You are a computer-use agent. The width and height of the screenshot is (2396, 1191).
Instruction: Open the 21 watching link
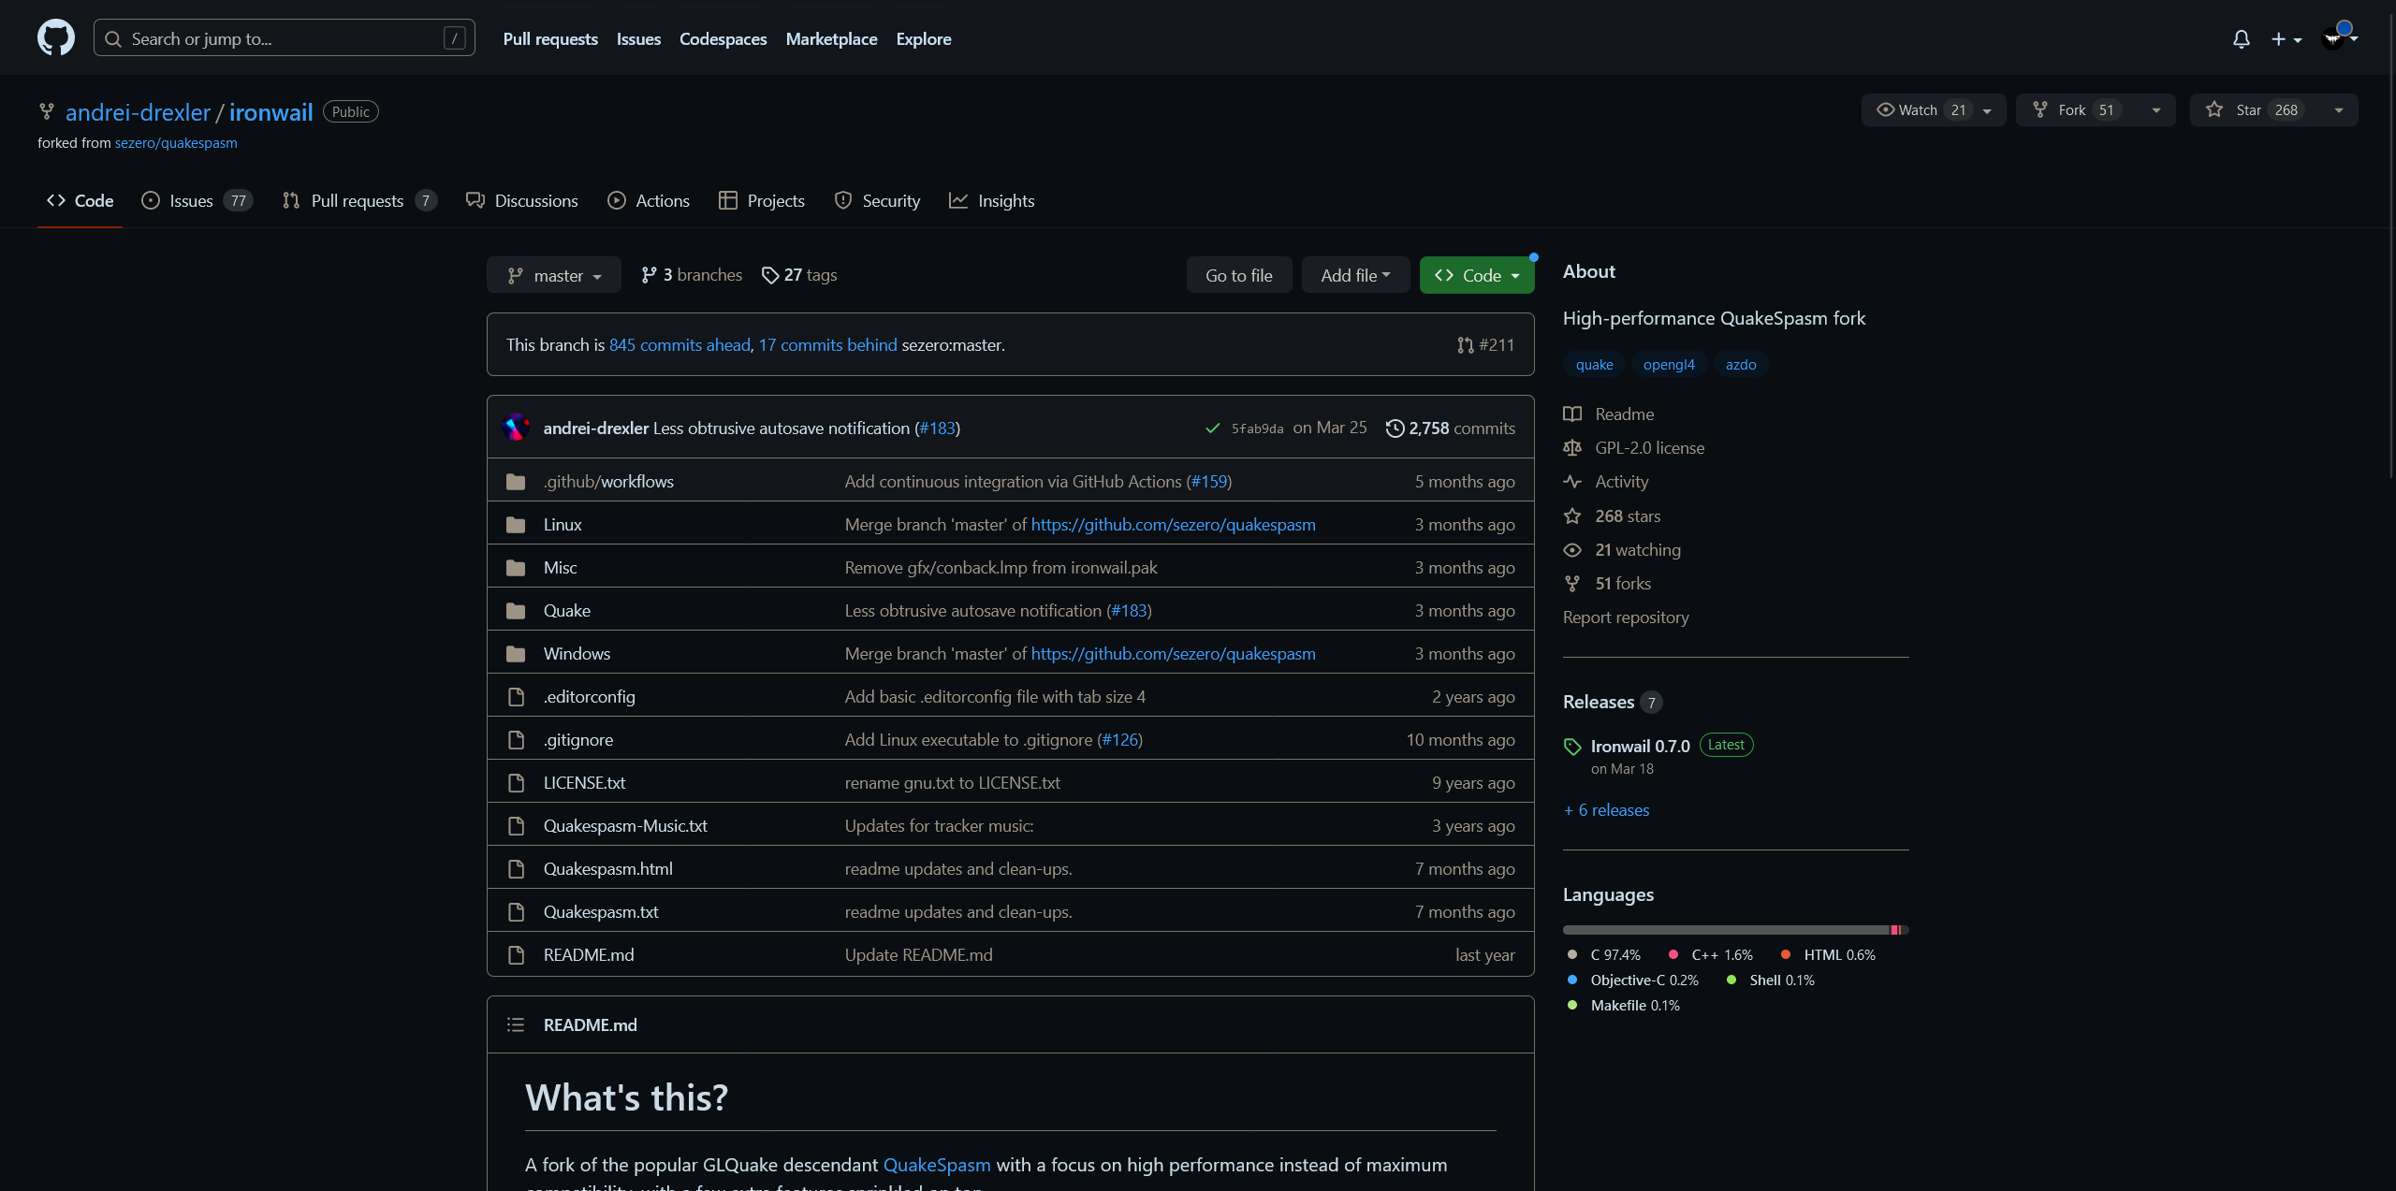[x=1622, y=550]
